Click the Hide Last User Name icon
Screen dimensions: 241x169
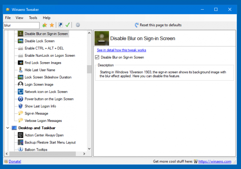tap(21, 70)
